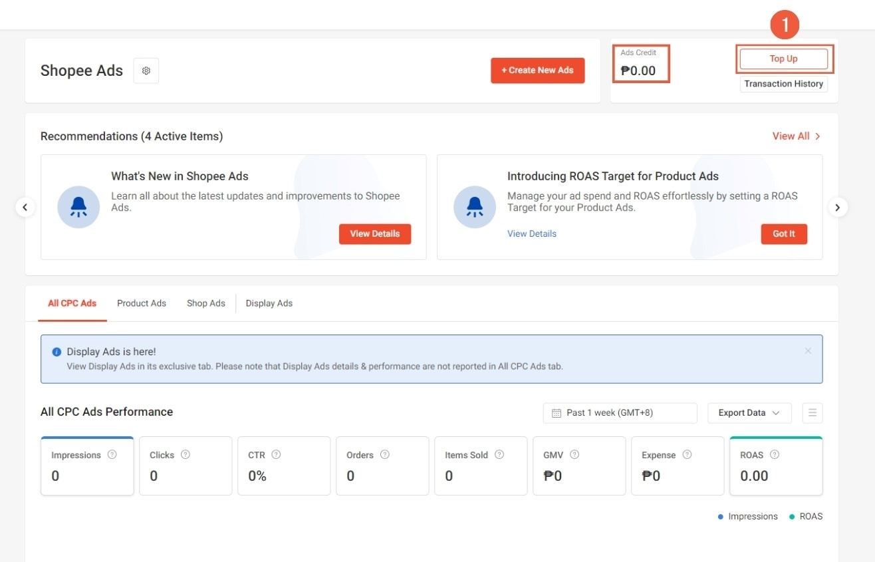
Task: Go to previous recommendation with left arrow
Action: 25,208
